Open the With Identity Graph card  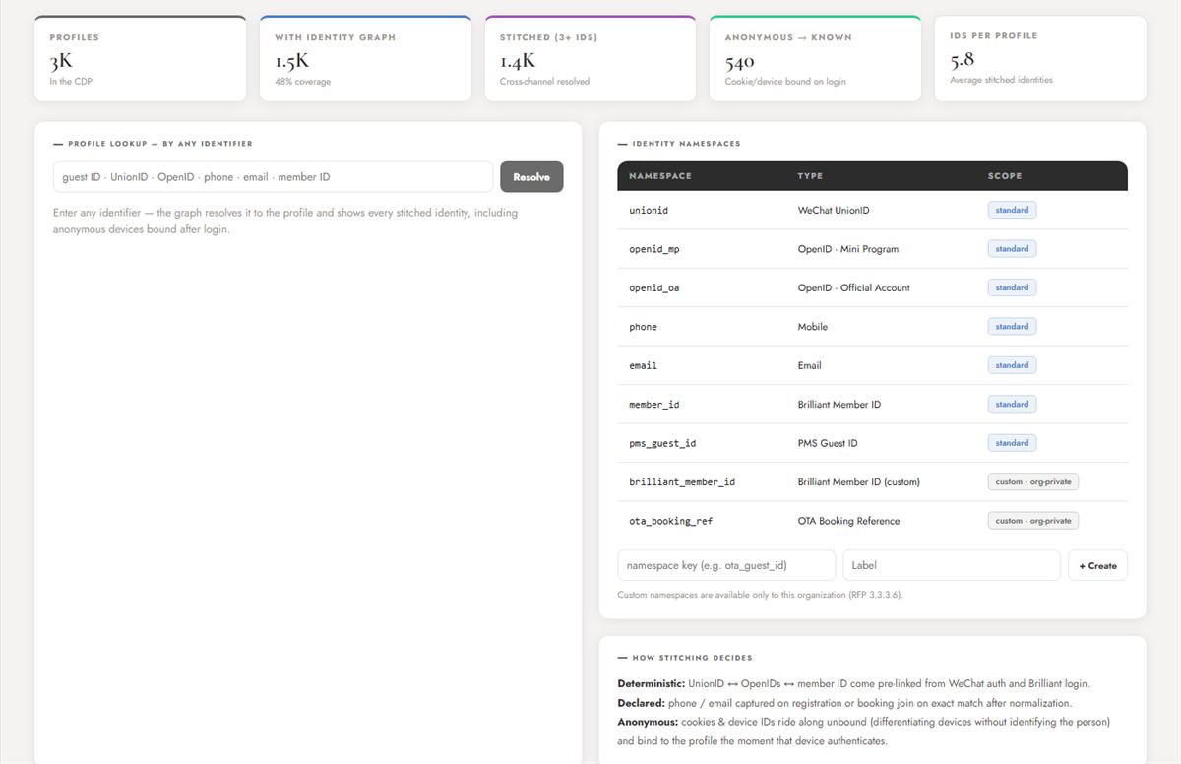pos(365,58)
